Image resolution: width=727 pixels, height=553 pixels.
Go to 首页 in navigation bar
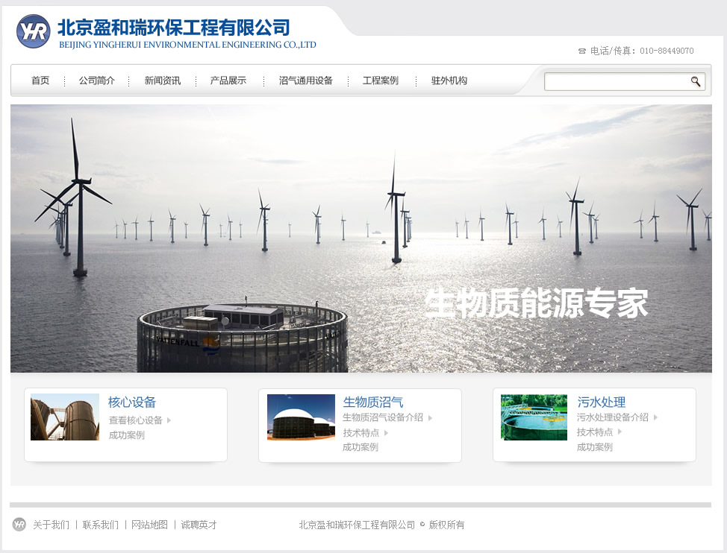[40, 80]
